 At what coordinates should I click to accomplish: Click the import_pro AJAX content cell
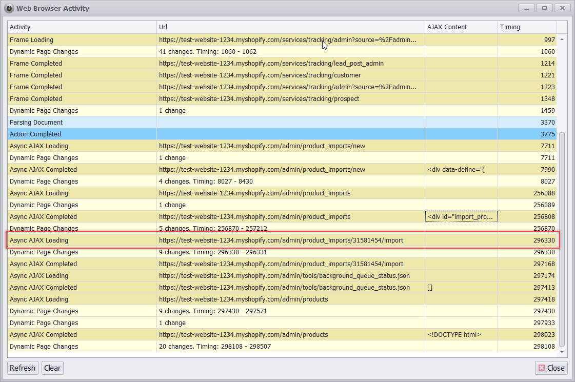(461, 217)
